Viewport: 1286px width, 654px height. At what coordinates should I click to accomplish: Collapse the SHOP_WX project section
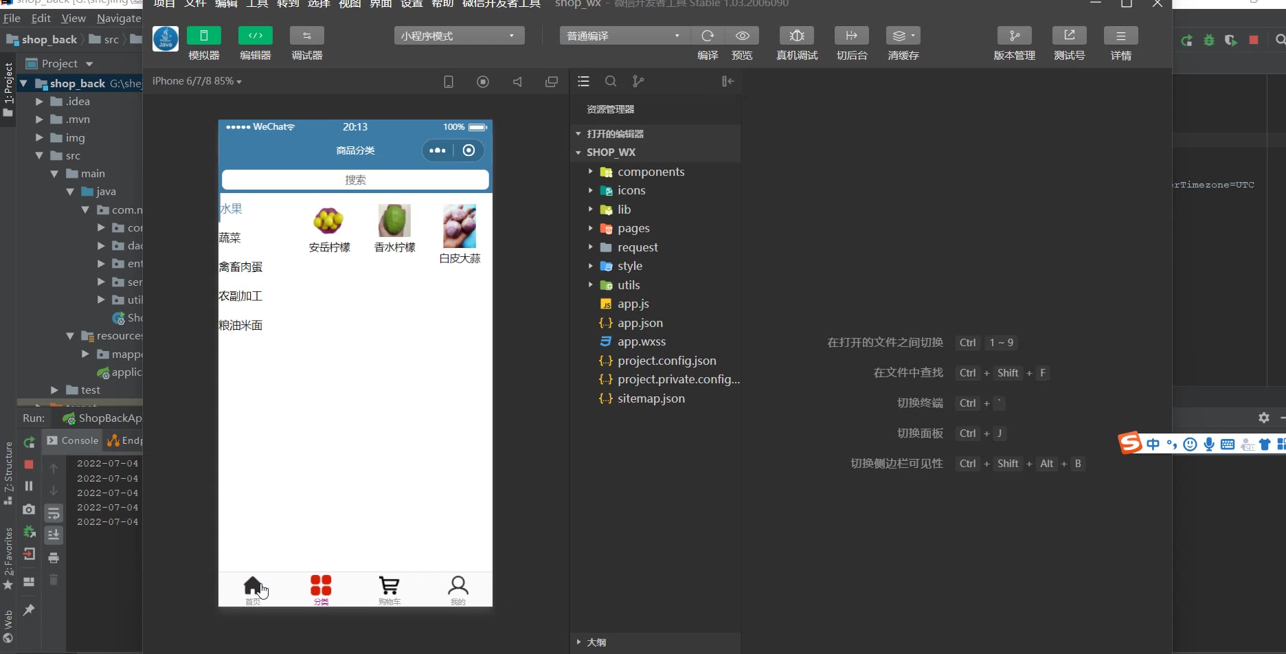655,153
